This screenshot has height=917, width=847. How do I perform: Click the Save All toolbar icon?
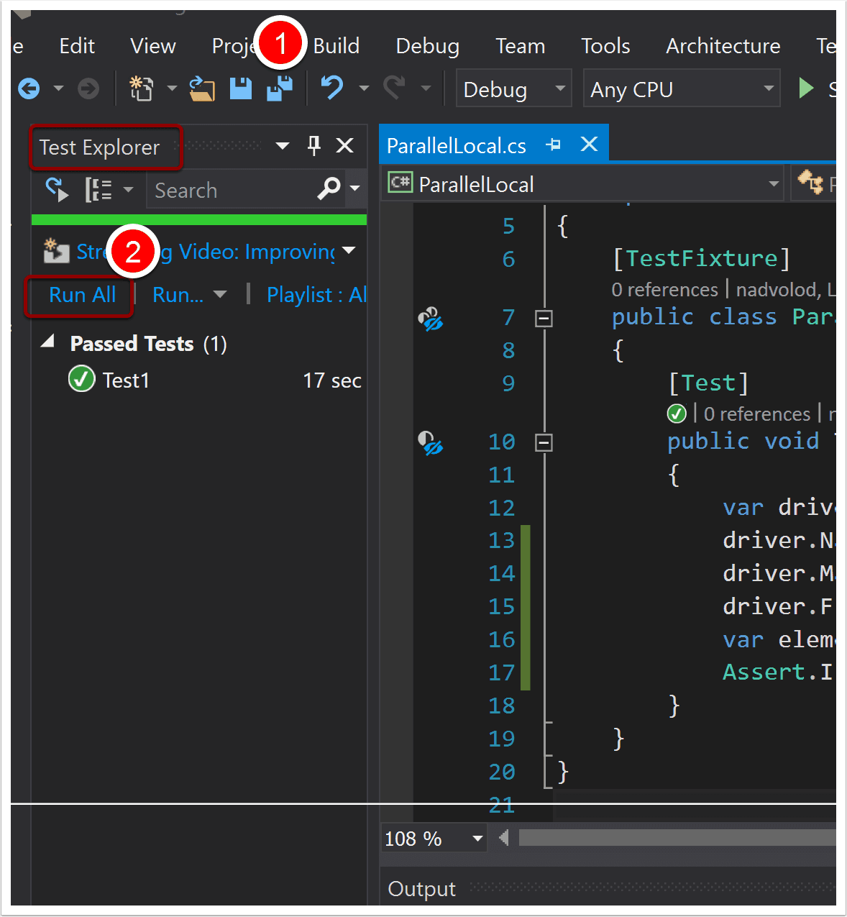tap(280, 88)
